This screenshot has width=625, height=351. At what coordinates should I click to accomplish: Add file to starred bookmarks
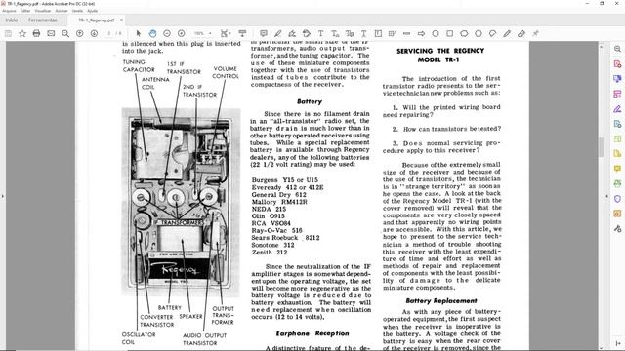(22, 34)
